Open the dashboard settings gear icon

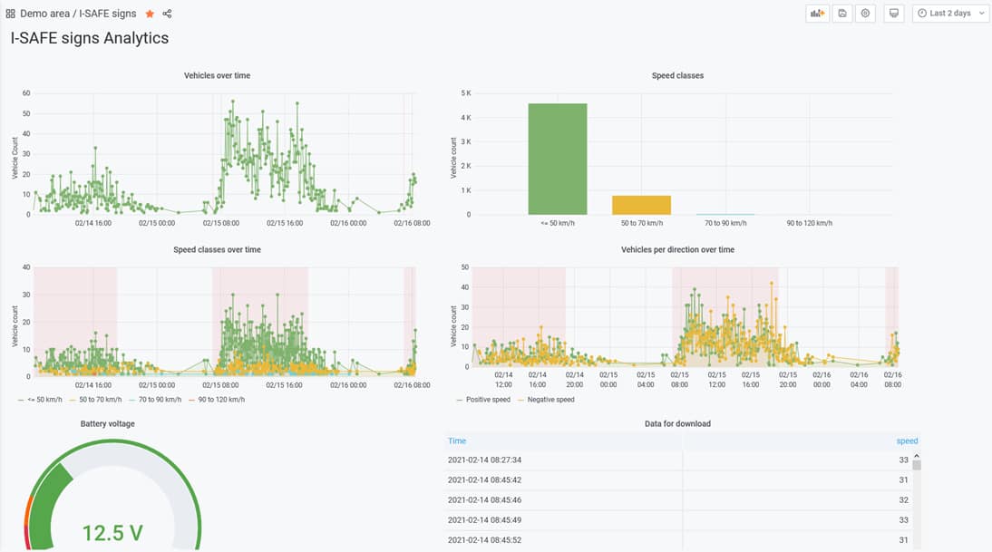tap(864, 13)
